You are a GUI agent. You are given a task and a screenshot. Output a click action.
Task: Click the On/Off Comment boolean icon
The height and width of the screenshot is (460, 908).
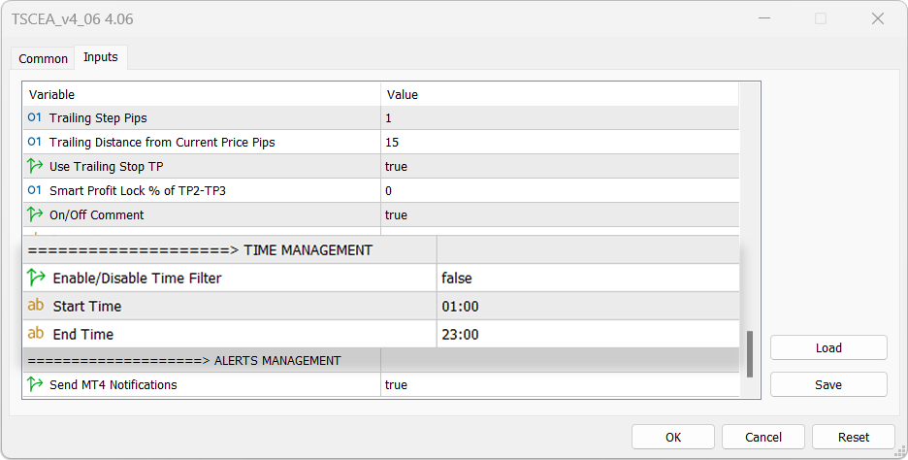tap(34, 215)
